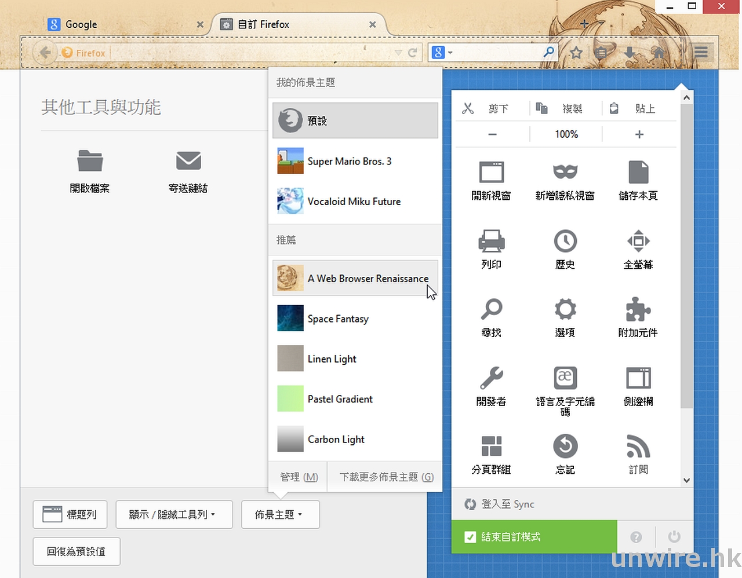Viewport: 742px width, 578px height.
Task: Click the menu panel scrollbar down arrow
Action: (686, 480)
